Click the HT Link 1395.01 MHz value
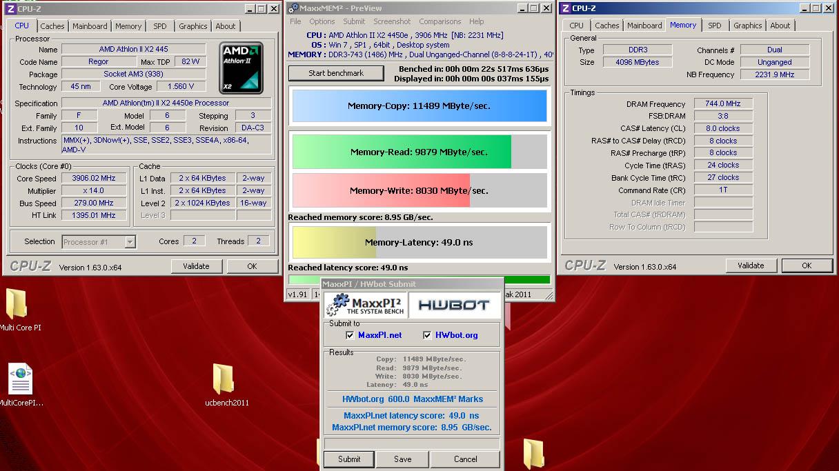Viewport: 839px width, 471px height. point(94,215)
